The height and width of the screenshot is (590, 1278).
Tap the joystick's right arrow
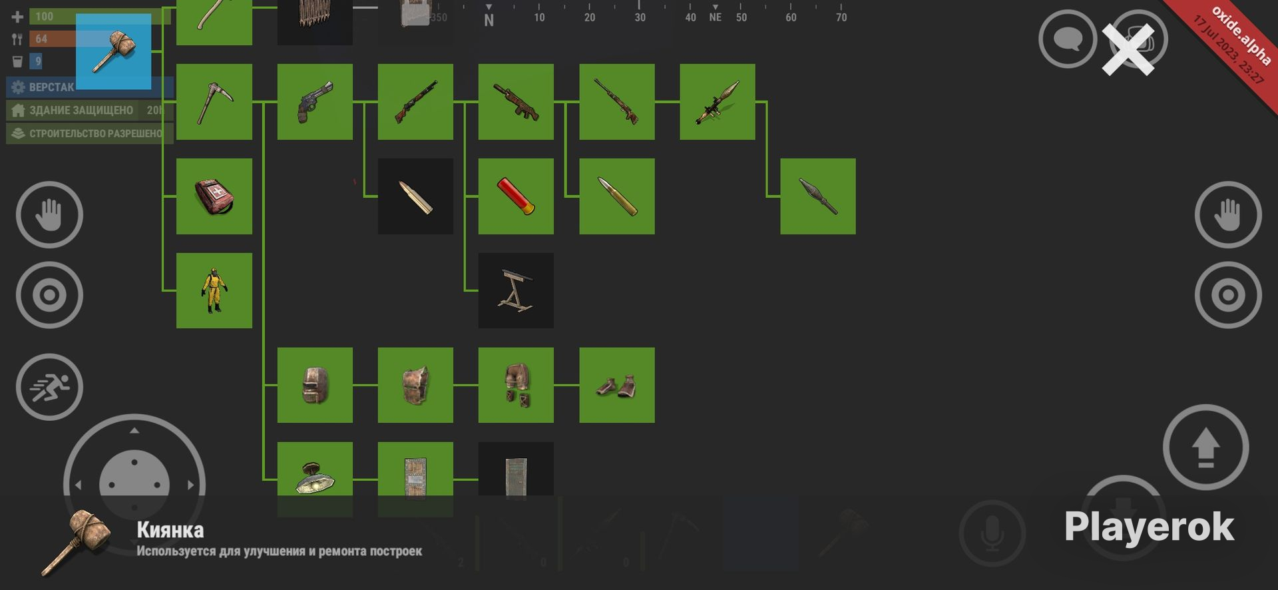[x=191, y=485]
